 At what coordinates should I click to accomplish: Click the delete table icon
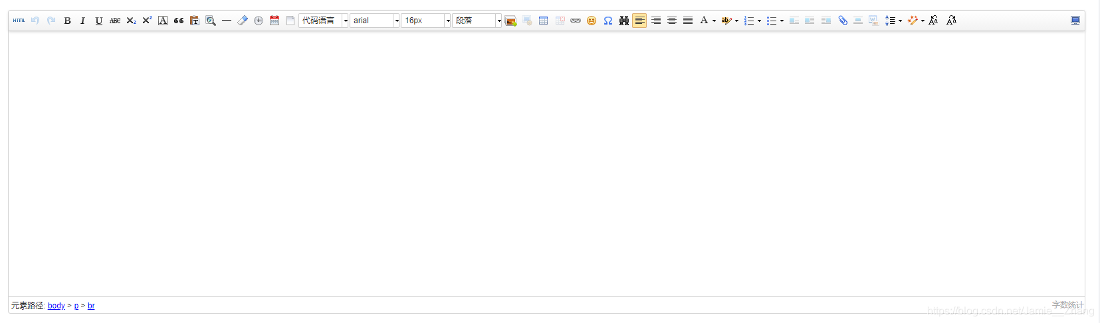(x=560, y=21)
